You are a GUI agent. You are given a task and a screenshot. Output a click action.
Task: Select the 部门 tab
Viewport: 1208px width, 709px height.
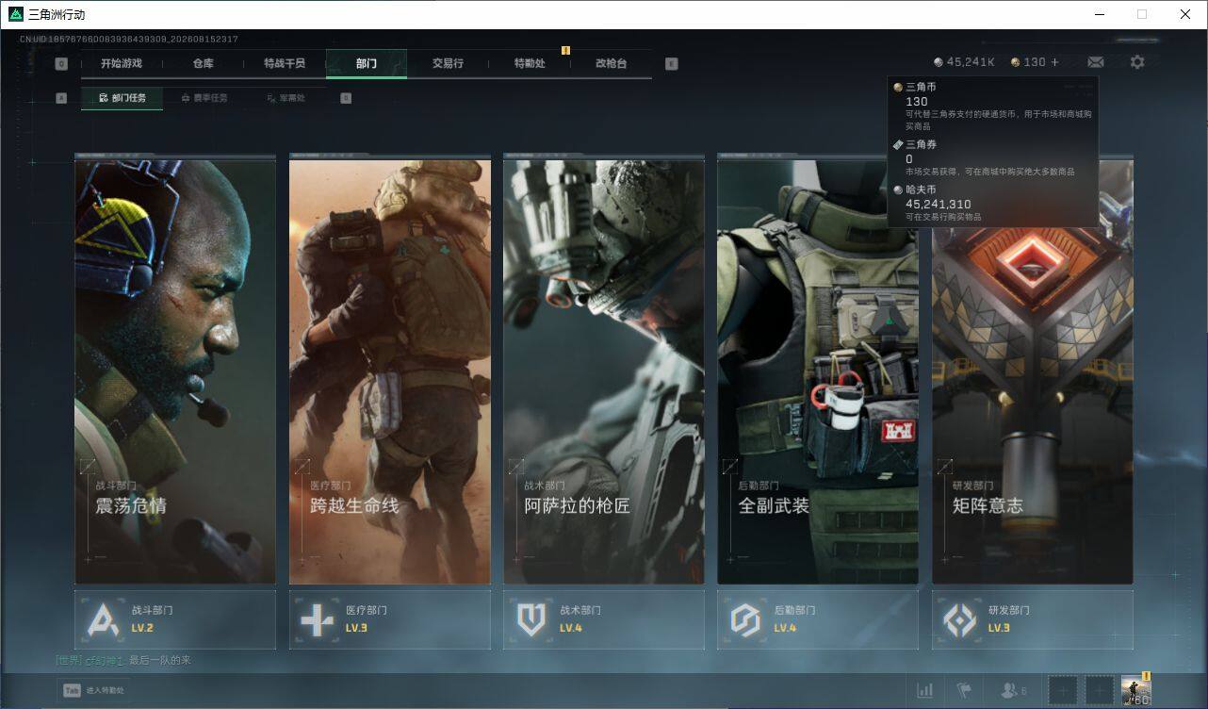point(367,63)
